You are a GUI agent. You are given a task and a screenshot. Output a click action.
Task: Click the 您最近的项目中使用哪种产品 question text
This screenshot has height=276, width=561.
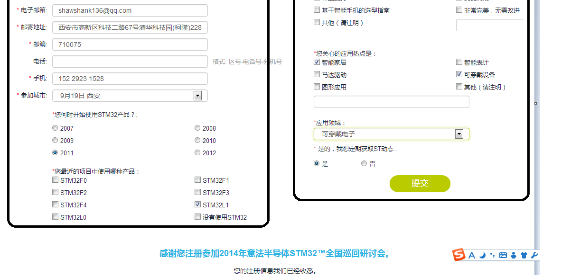pos(96,172)
